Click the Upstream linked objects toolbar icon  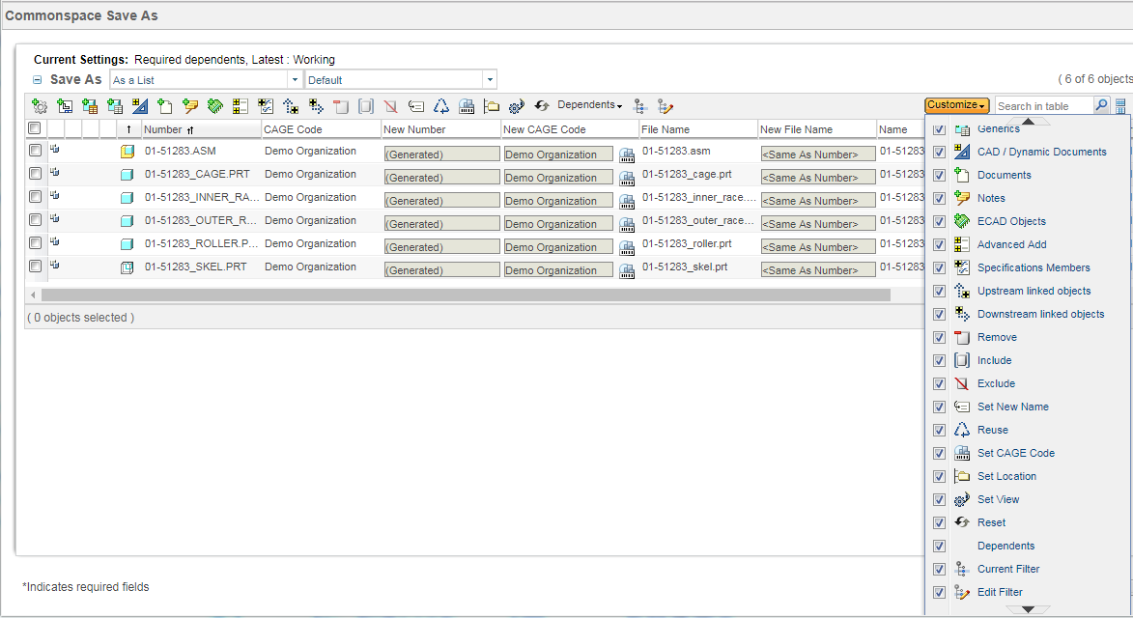(x=291, y=106)
